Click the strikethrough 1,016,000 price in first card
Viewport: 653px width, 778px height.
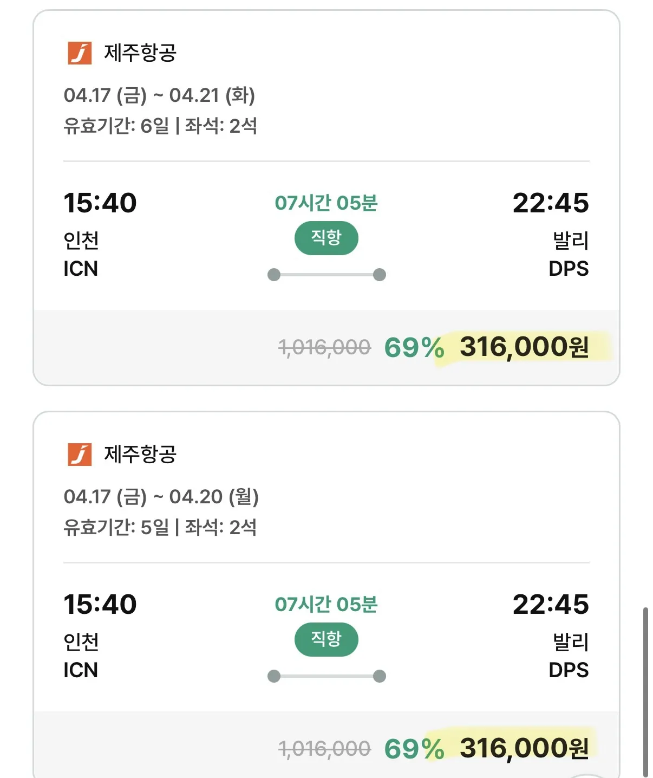pyautogui.click(x=324, y=347)
